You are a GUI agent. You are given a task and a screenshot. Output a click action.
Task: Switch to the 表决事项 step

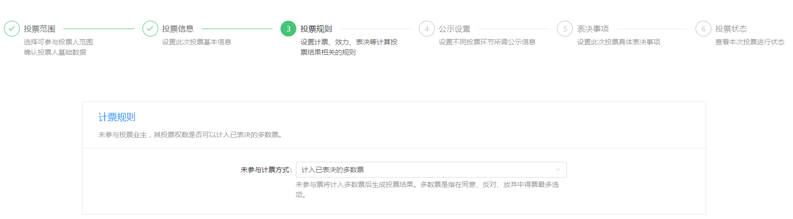pyautogui.click(x=593, y=29)
